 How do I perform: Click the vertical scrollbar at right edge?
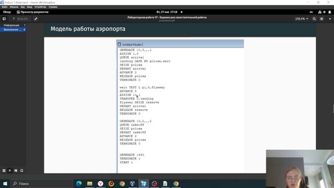333,109
